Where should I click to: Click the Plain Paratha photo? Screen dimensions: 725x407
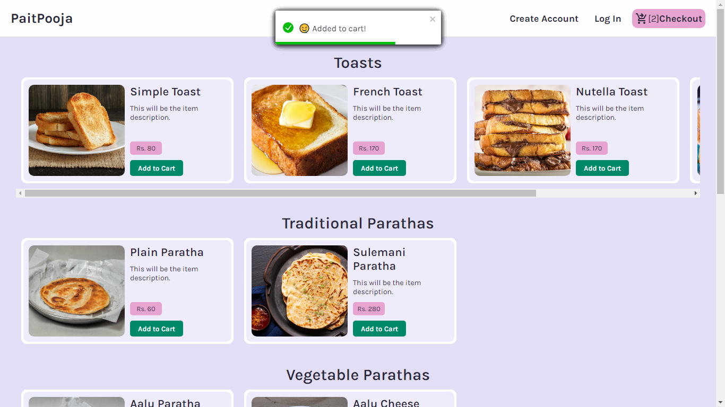pyautogui.click(x=76, y=290)
